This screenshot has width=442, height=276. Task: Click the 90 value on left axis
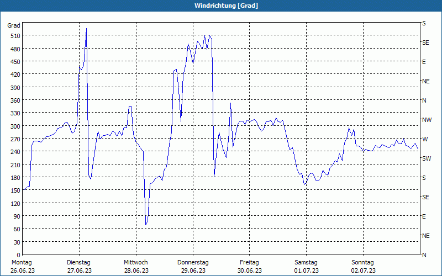point(17,216)
